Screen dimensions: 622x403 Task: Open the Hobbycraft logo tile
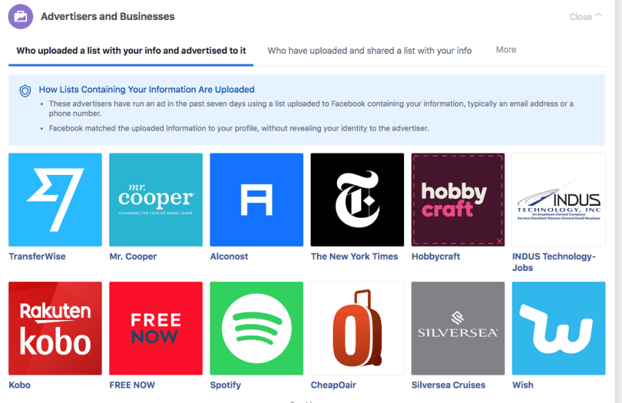point(458,200)
